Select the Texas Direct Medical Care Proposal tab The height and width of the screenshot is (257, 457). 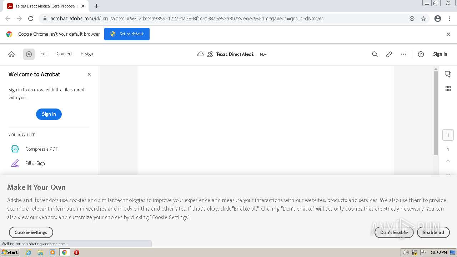tap(46, 6)
